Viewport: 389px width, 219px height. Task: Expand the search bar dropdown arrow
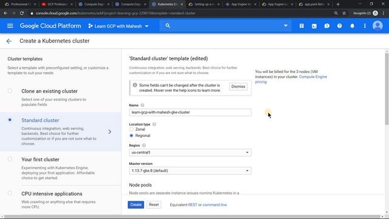coord(286,26)
